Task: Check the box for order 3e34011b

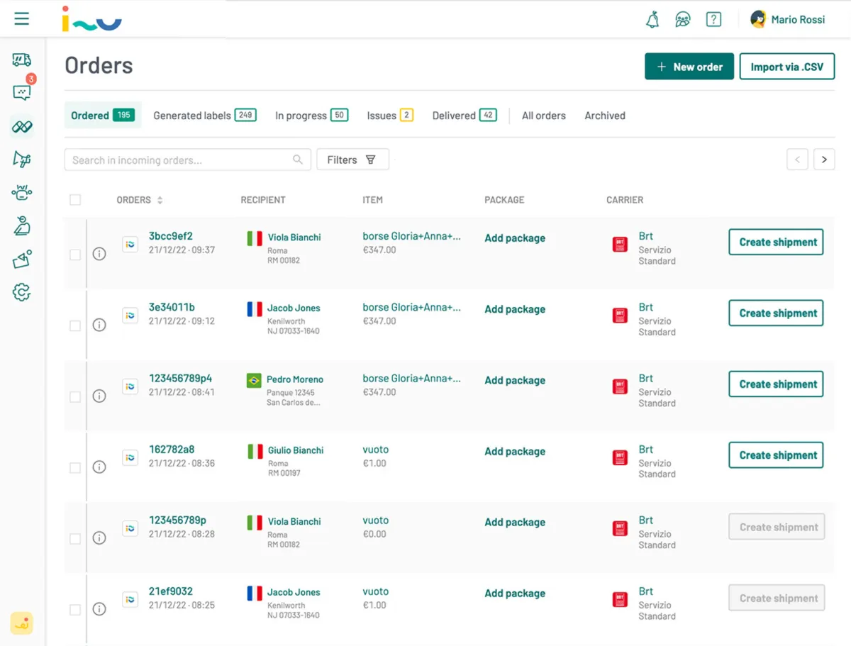Action: click(75, 325)
